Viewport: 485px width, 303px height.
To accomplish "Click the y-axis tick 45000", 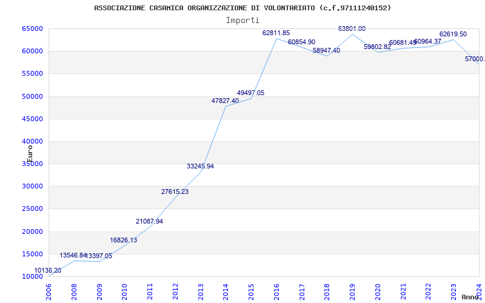I will [x=32, y=119].
